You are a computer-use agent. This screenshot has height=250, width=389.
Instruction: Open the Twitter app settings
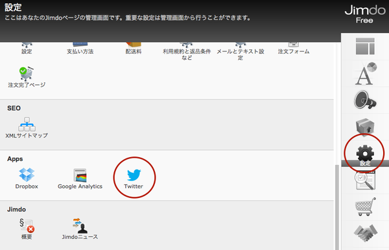(134, 179)
